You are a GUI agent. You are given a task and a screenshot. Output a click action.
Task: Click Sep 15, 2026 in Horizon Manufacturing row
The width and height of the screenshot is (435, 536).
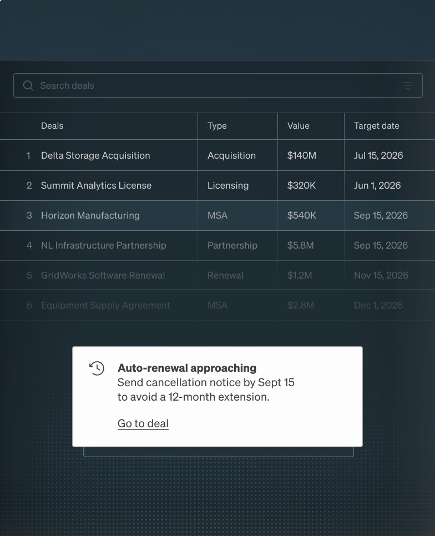point(381,215)
